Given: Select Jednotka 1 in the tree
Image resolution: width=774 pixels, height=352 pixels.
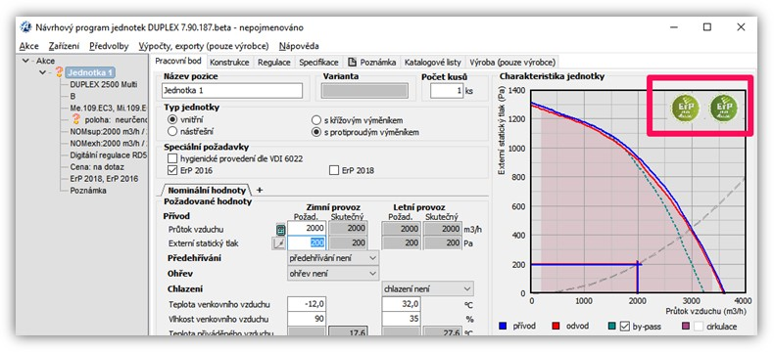Looking at the screenshot, I should (90, 72).
